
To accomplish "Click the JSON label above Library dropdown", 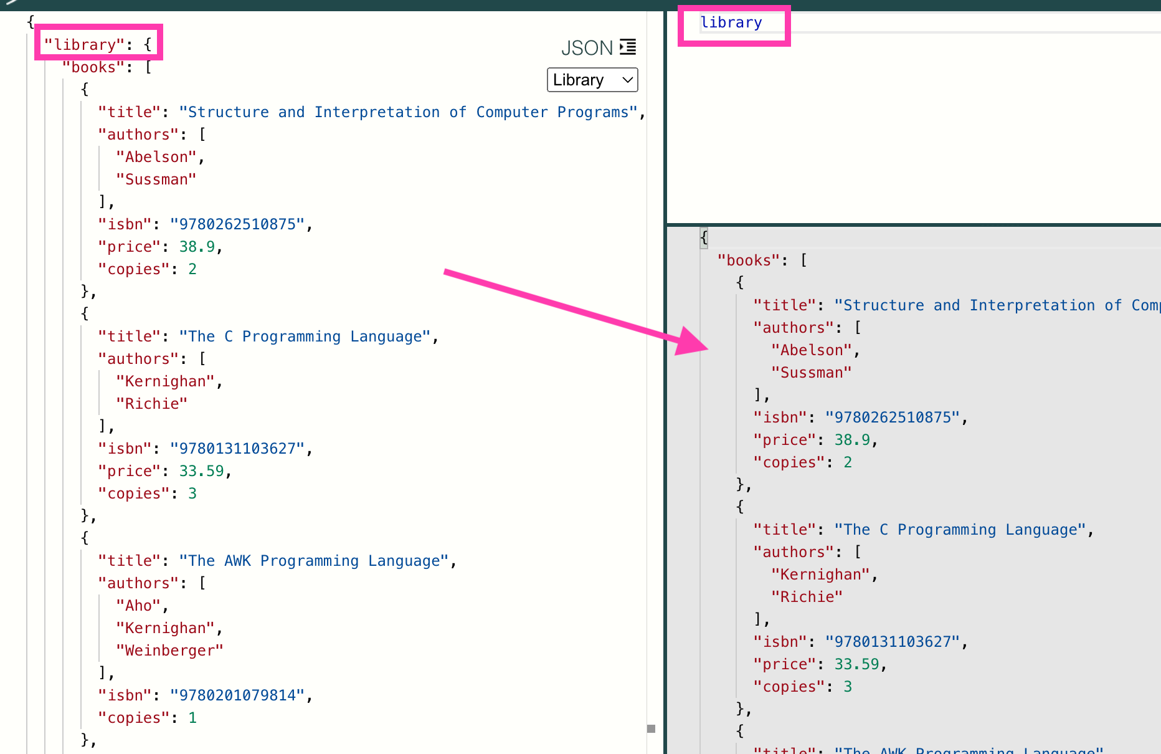I will tap(587, 48).
